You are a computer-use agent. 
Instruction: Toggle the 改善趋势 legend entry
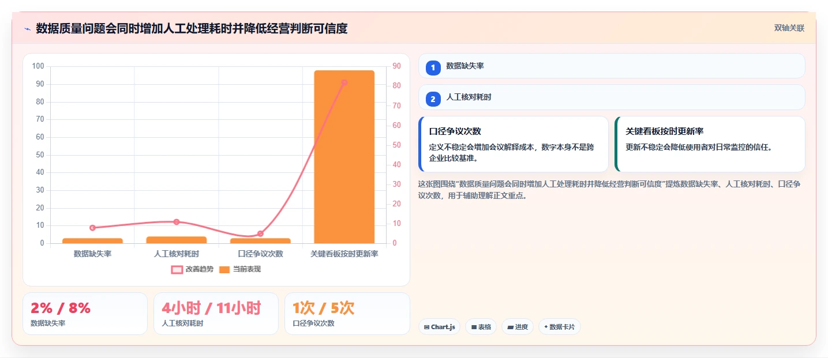192,269
